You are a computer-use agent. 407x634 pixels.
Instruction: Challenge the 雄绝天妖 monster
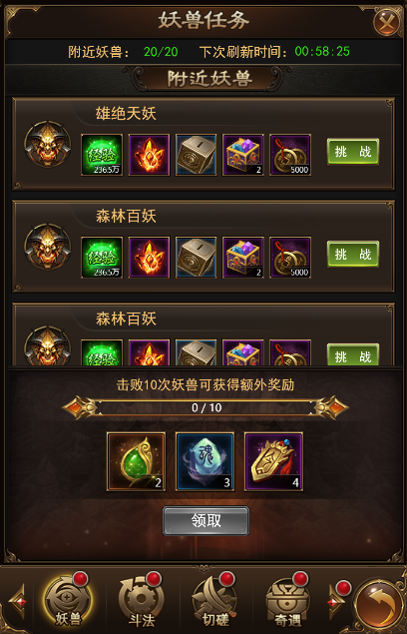pyautogui.click(x=353, y=152)
